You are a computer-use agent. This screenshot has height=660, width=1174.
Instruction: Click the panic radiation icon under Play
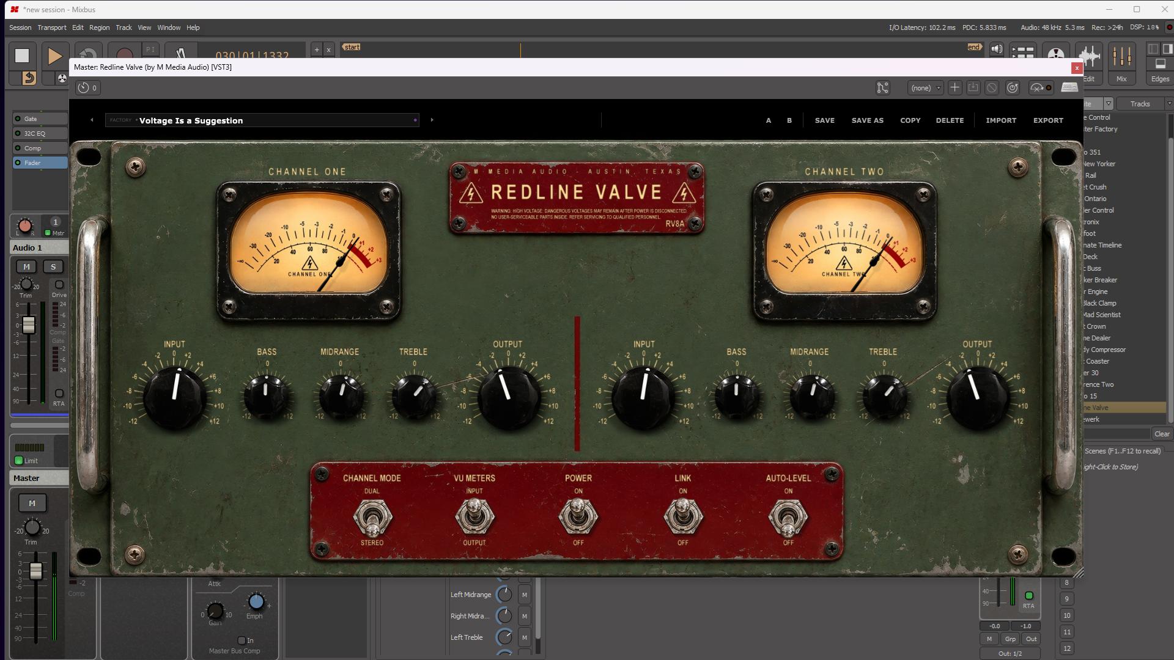click(x=62, y=78)
